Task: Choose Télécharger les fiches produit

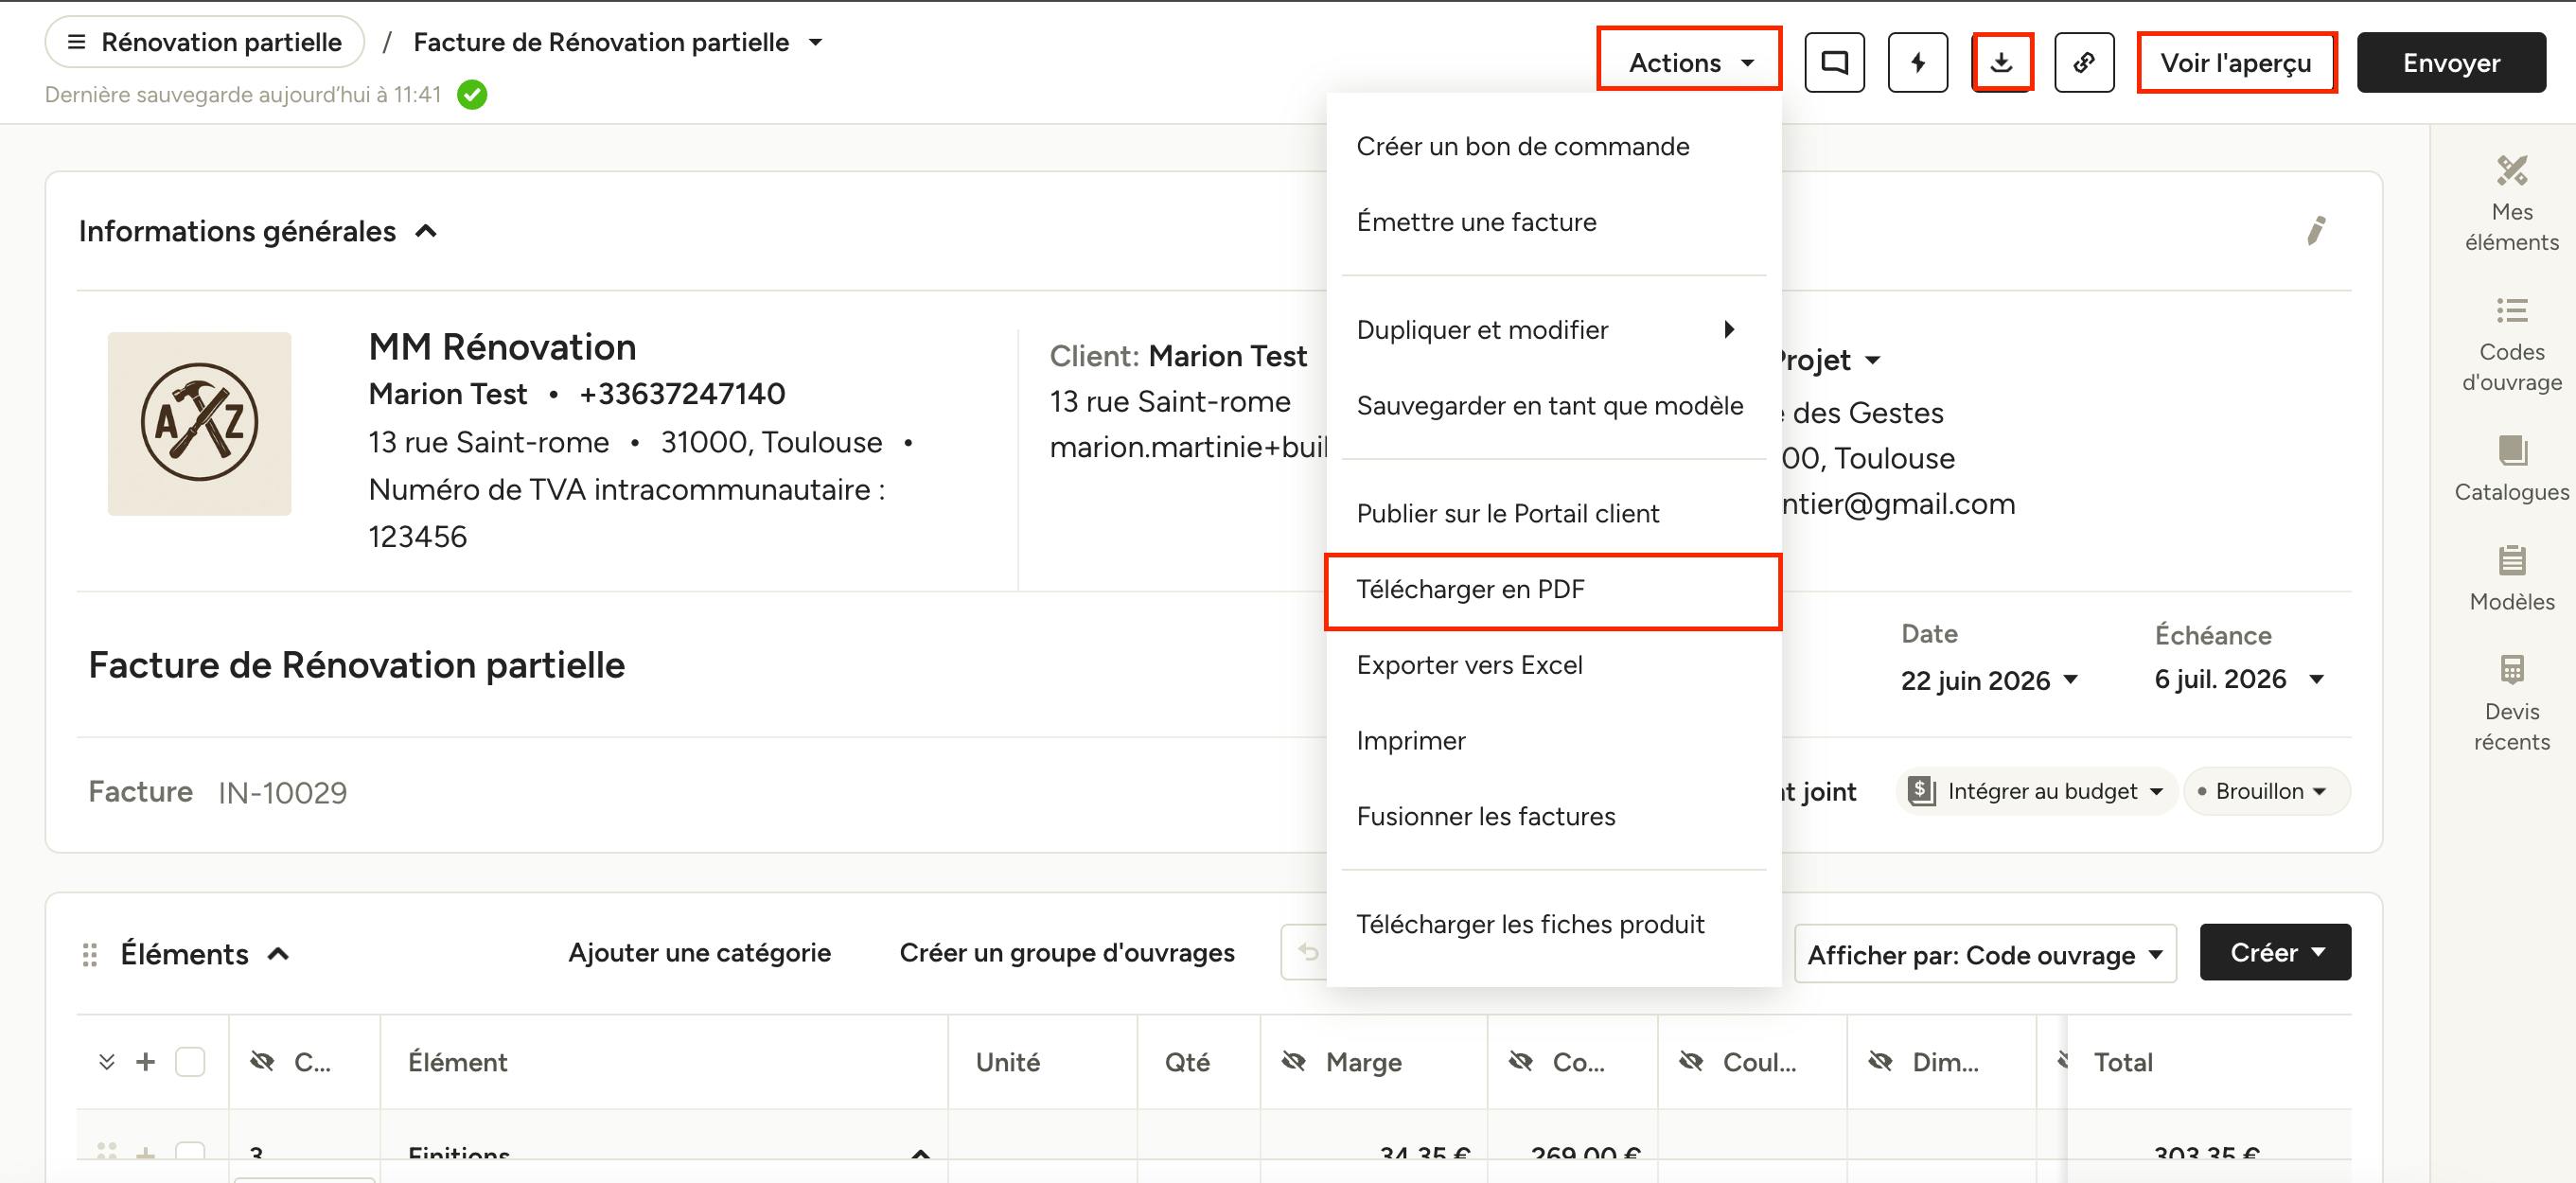Action: (x=1553, y=925)
